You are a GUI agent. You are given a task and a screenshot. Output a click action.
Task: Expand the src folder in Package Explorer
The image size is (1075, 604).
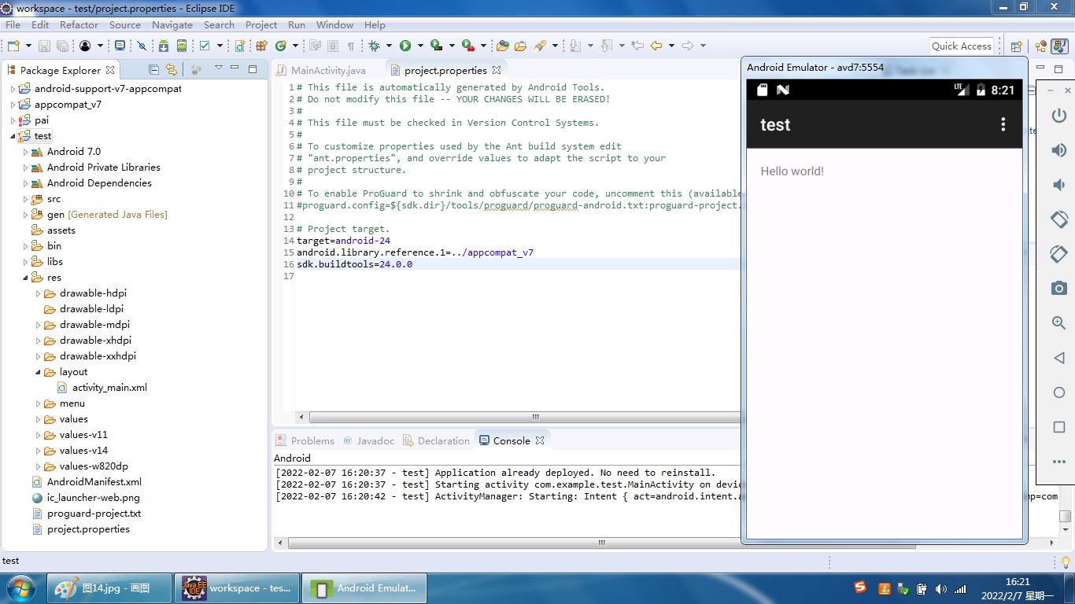coord(24,198)
